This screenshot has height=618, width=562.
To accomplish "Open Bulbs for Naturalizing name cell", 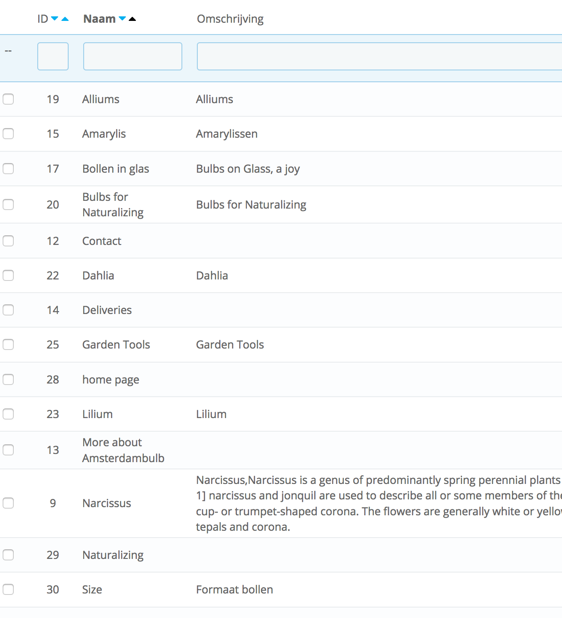I will click(x=113, y=204).
